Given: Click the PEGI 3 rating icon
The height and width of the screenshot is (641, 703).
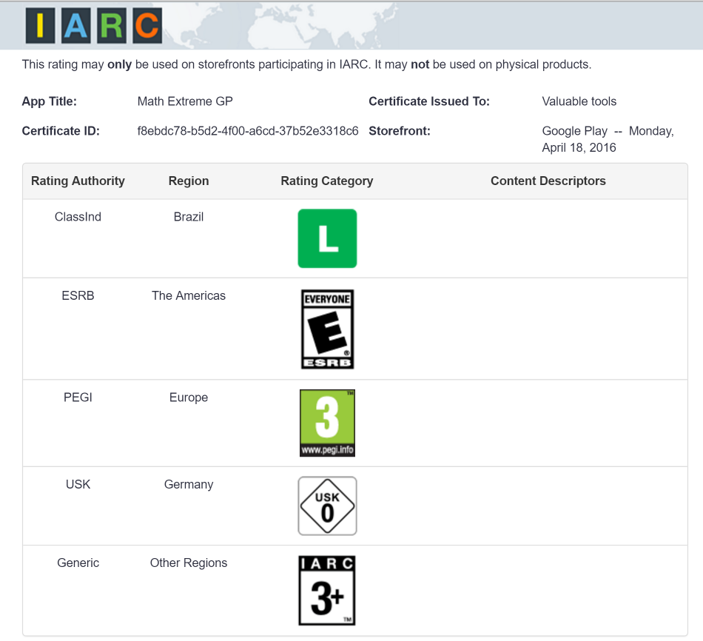Looking at the screenshot, I should click(327, 423).
